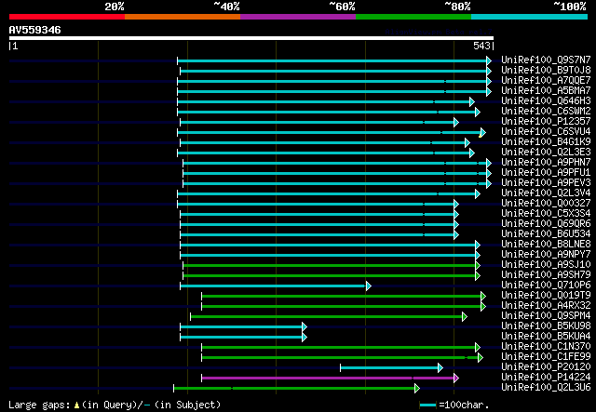Click the UniRef100_P12357 label

pyautogui.click(x=546, y=122)
